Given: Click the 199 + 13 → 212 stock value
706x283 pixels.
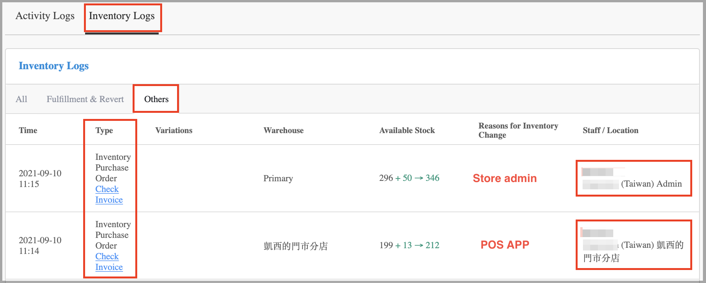Looking at the screenshot, I should point(409,246).
